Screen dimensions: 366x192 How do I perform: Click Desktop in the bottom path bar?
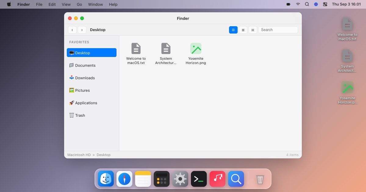pyautogui.click(x=103, y=155)
